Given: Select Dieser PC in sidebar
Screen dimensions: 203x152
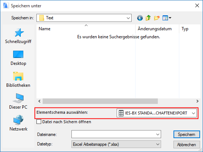Looking at the screenshot, I should coord(18,101).
